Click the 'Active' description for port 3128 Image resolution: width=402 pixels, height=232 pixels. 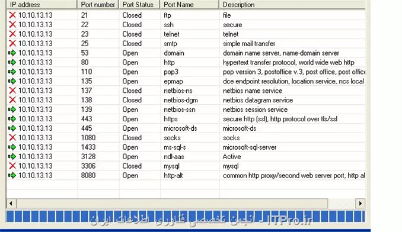click(232, 157)
